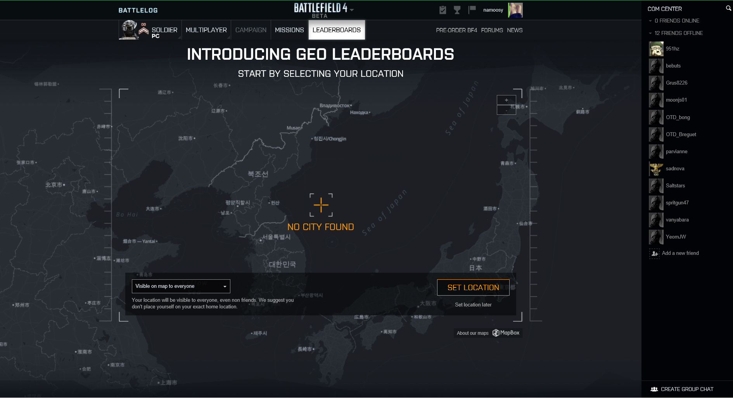Screen dimensions: 733x398
Task: Open friend Saltstars avatar
Action: (656, 186)
